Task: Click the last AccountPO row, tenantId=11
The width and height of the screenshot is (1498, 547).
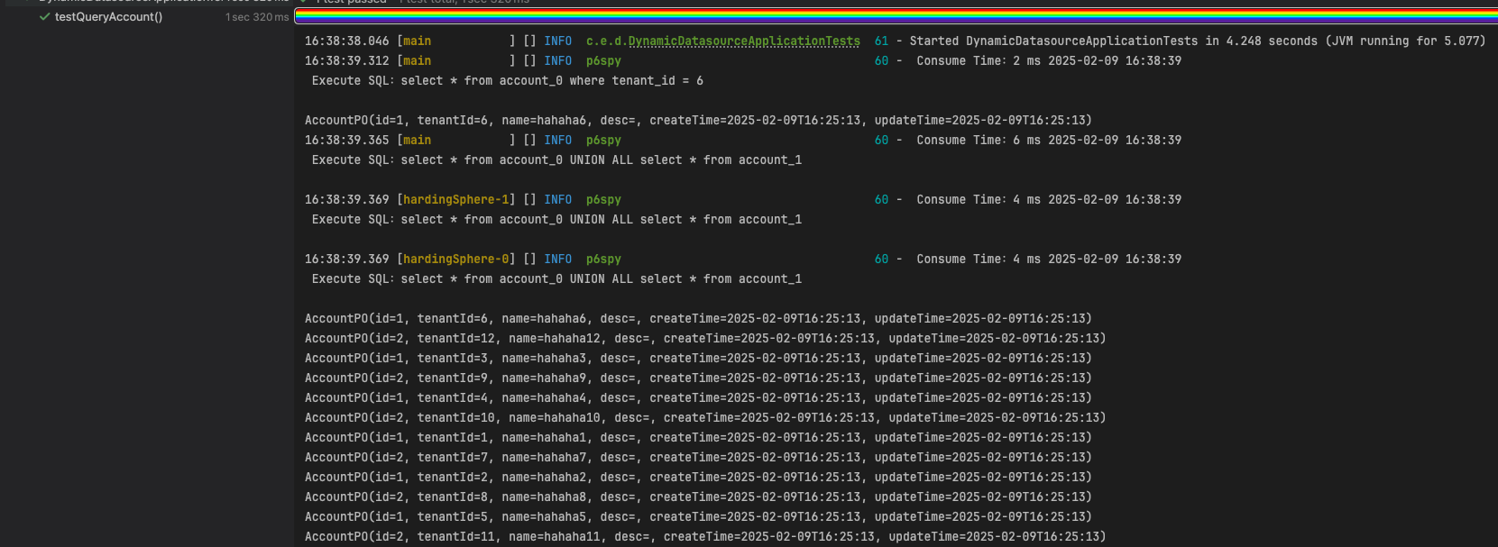Action: [704, 537]
